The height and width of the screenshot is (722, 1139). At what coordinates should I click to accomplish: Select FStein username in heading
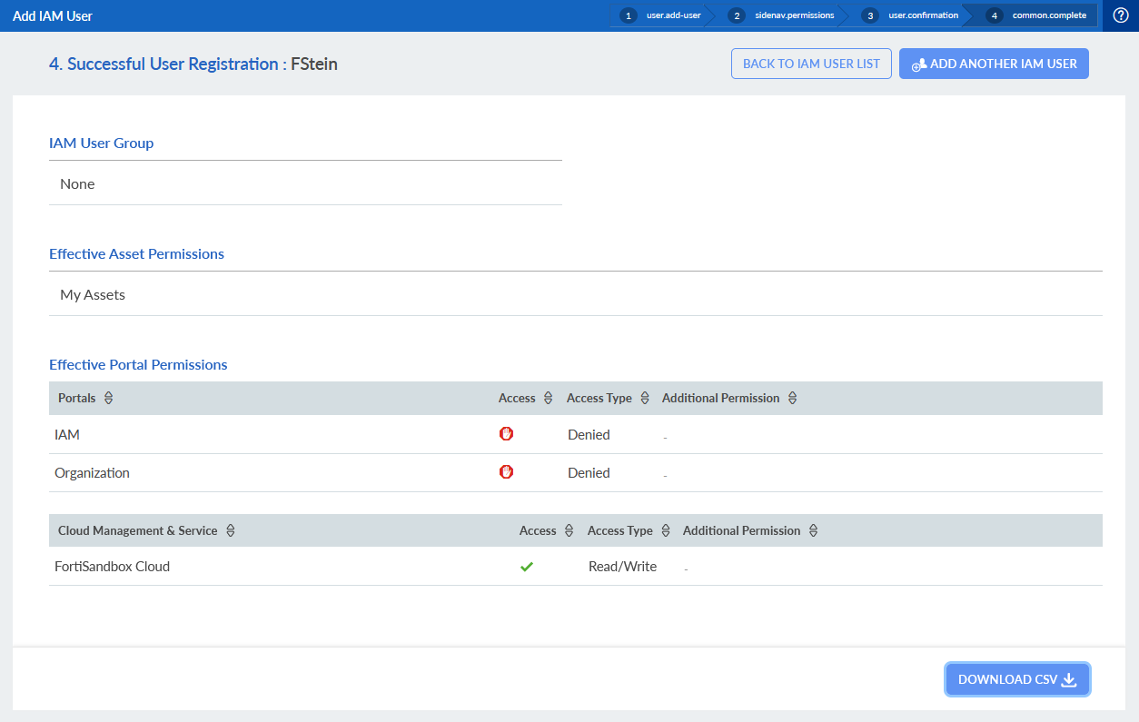[314, 64]
